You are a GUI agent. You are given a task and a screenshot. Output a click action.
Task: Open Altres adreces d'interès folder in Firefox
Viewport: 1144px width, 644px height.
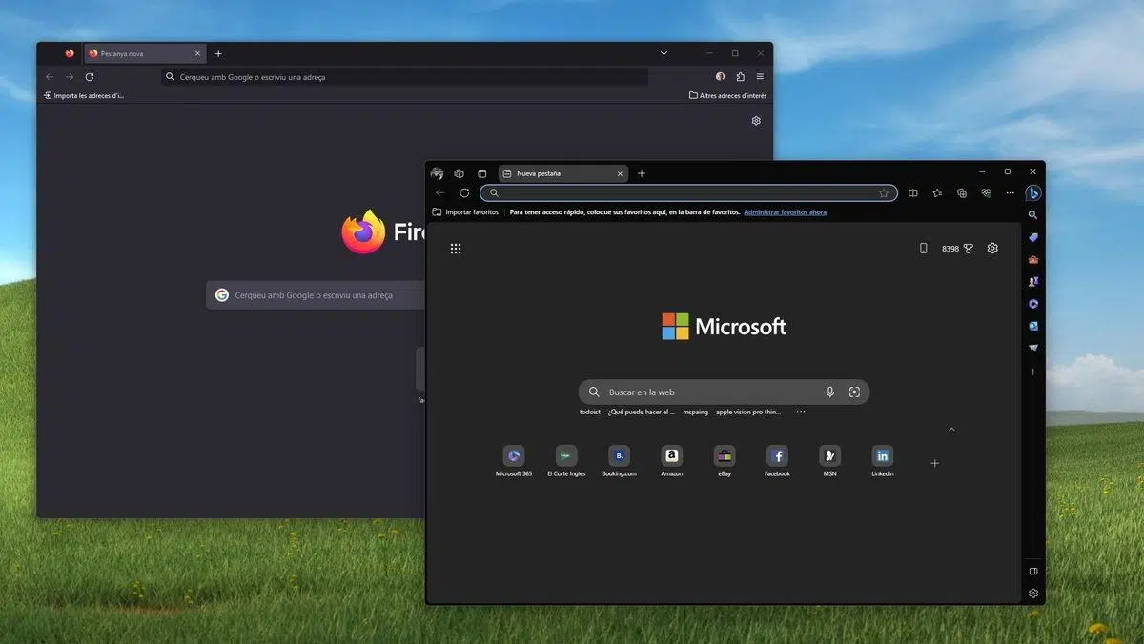click(x=727, y=95)
